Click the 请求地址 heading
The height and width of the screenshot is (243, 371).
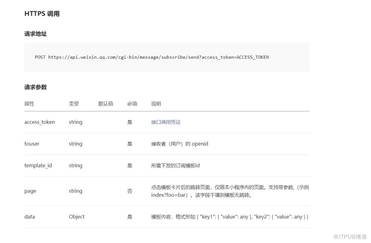[35, 34]
